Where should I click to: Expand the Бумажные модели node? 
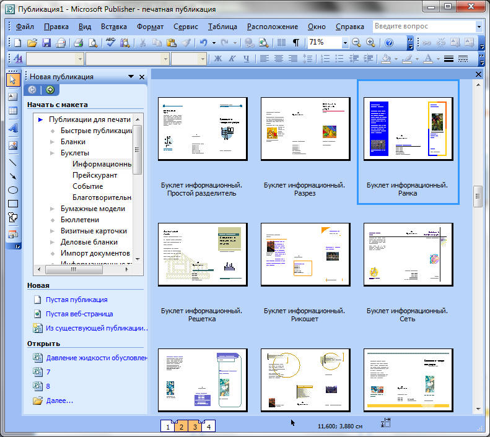pyautogui.click(x=52, y=209)
